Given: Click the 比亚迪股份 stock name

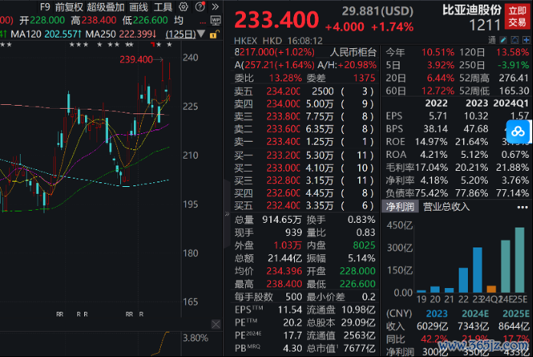Looking at the screenshot, I should 472,10.
